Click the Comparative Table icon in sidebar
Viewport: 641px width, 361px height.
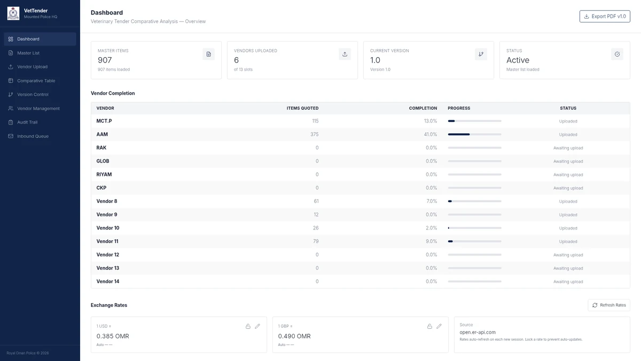11,81
